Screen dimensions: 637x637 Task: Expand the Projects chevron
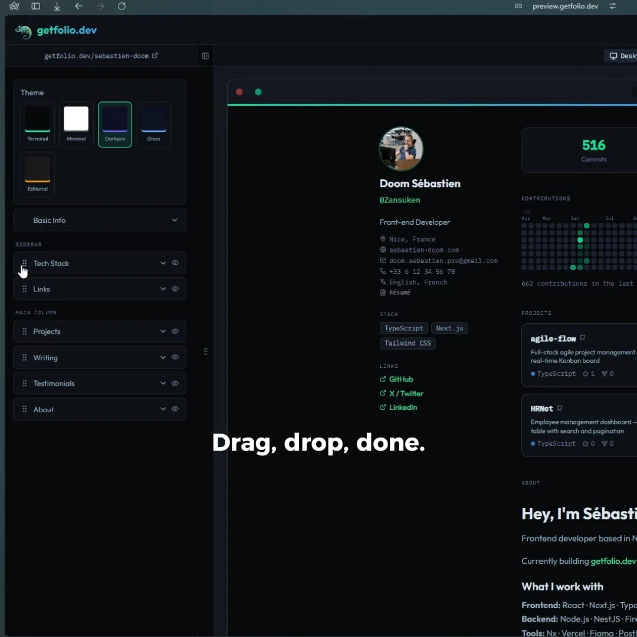click(163, 331)
